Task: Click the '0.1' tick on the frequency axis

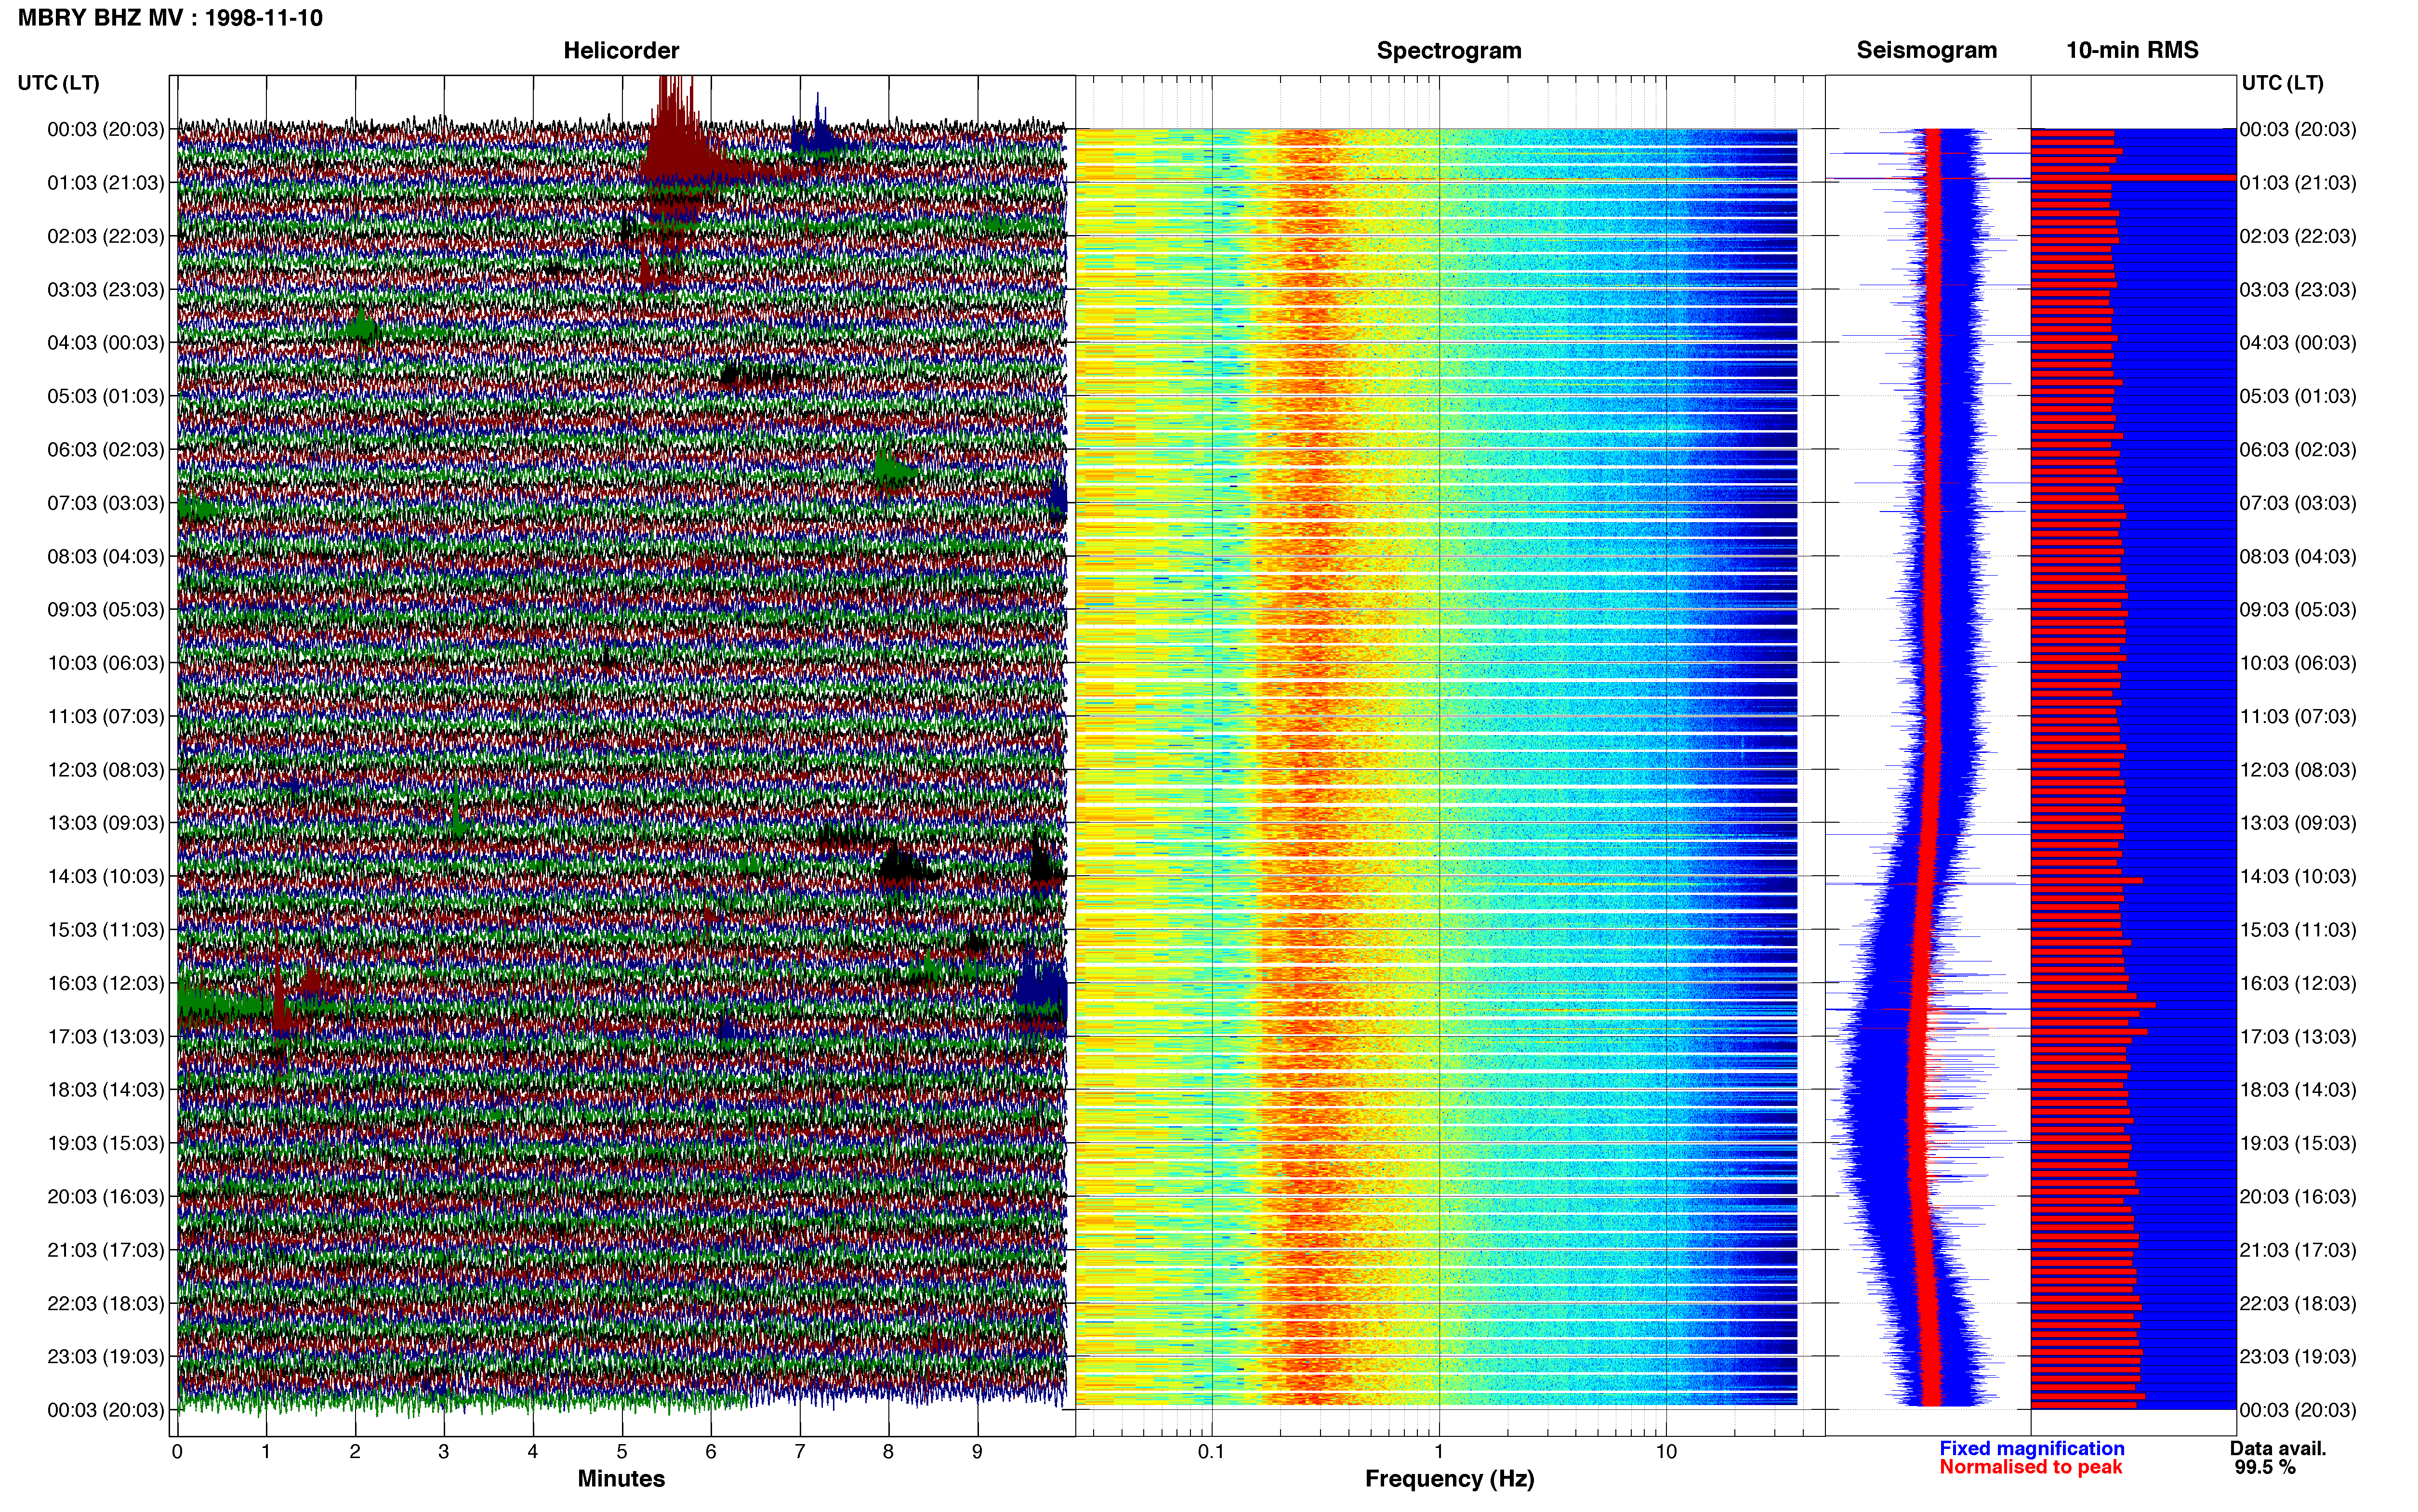Action: (1211, 1452)
